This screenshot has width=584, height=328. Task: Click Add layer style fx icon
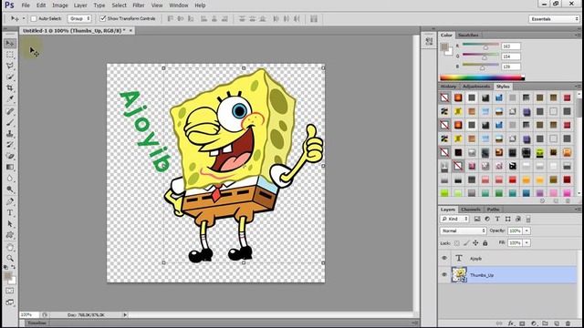[511, 323]
